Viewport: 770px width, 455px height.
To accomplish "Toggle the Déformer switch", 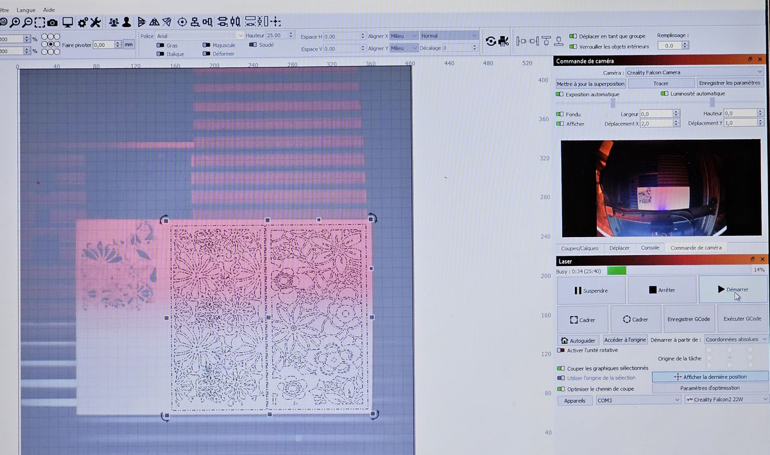I will click(207, 54).
